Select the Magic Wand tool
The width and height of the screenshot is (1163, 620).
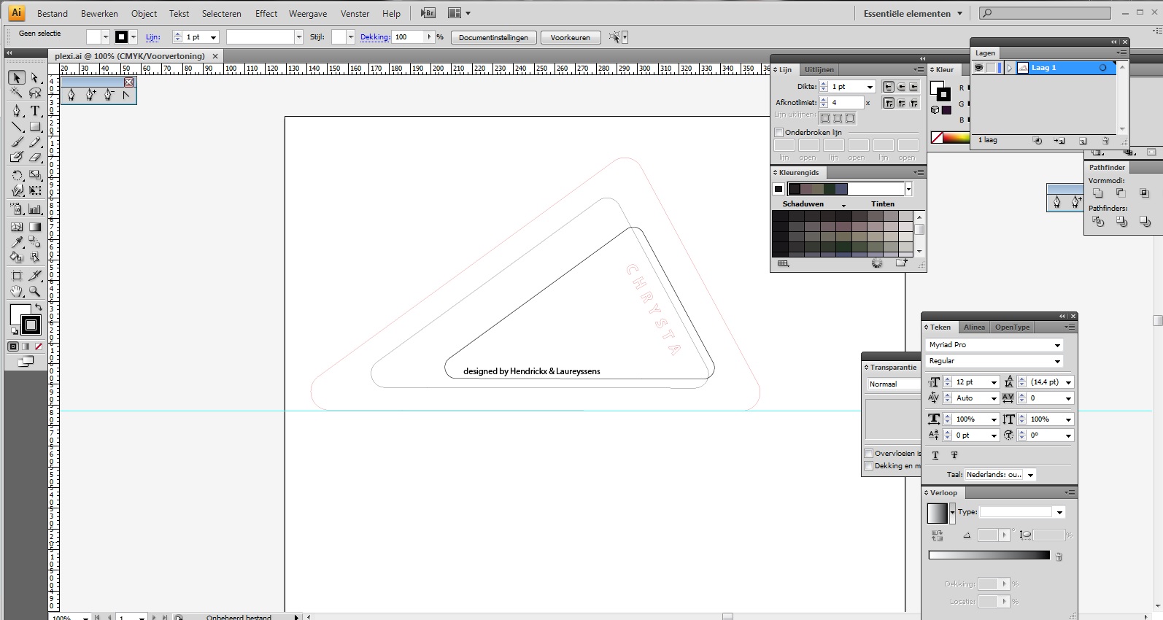point(17,93)
